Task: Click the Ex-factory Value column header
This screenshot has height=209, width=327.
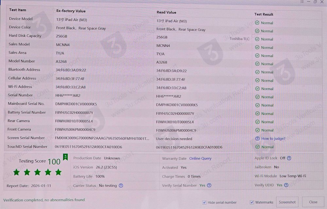Action: pyautogui.click(x=71, y=11)
